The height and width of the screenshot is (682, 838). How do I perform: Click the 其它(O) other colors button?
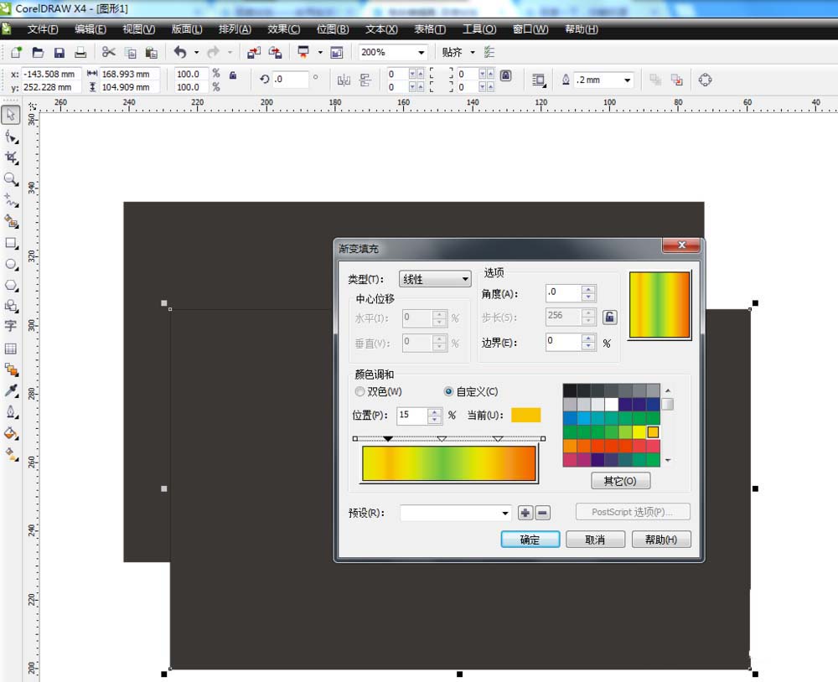tap(620, 481)
